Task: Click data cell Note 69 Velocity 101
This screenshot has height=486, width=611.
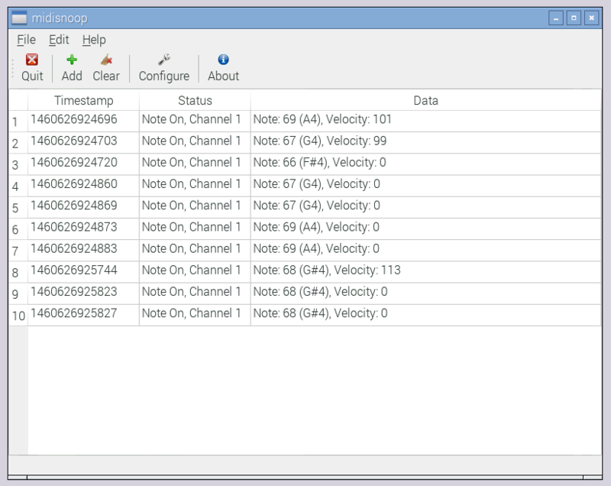Action: point(425,122)
